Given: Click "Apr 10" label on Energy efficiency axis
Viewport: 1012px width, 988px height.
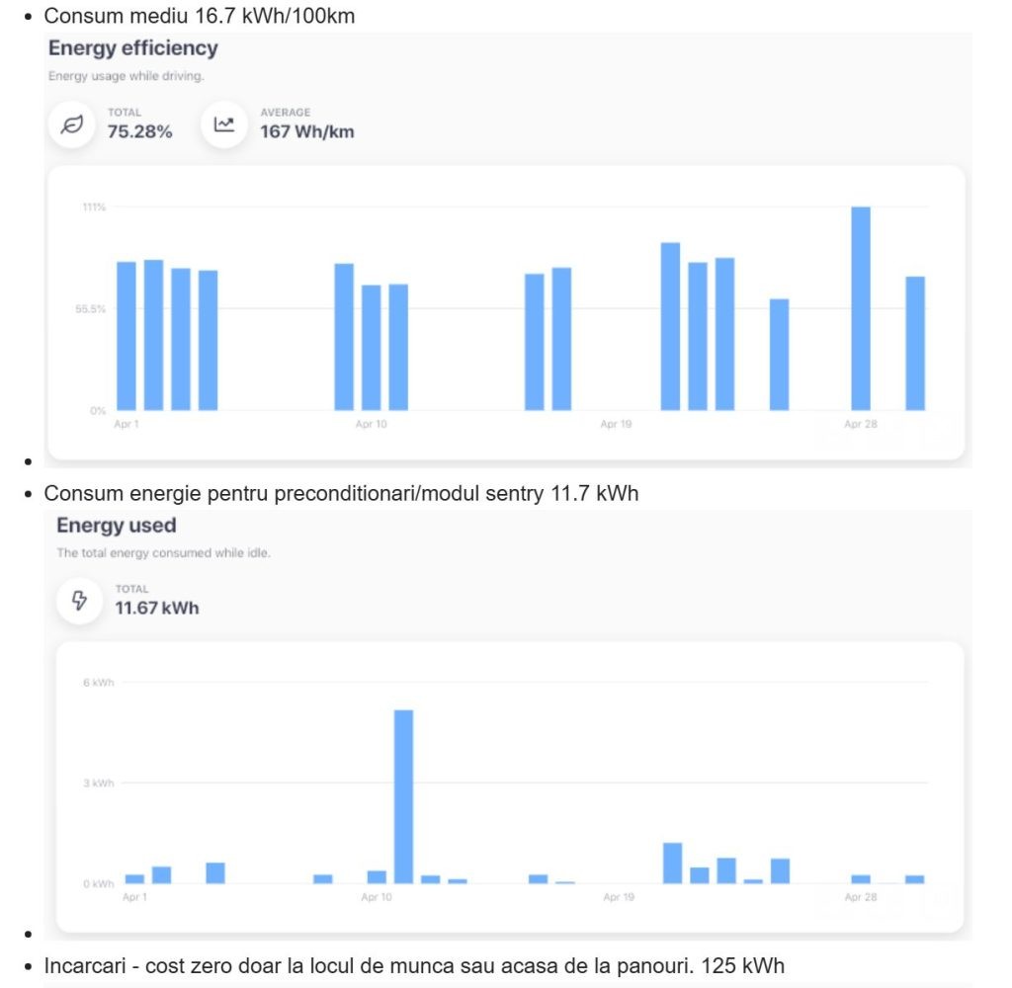Looking at the screenshot, I should (x=371, y=424).
